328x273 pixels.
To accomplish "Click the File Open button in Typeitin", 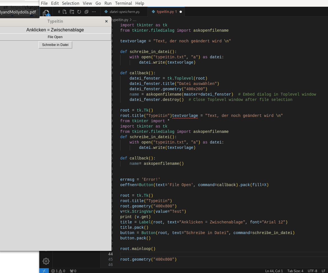I will click(x=55, y=37).
